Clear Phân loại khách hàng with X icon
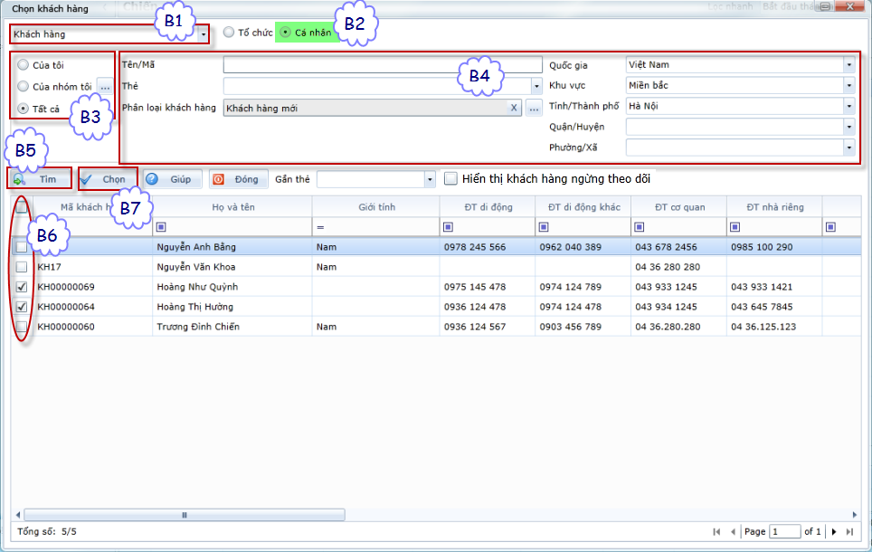 click(x=514, y=108)
